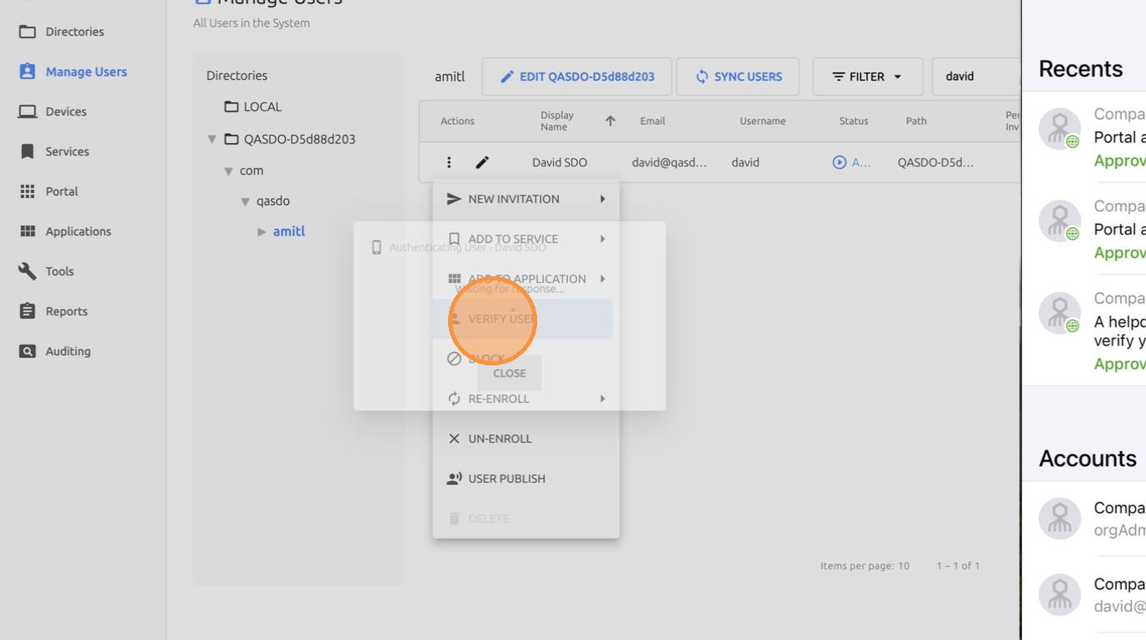
Task: Click the Path column header
Action: [916, 121]
